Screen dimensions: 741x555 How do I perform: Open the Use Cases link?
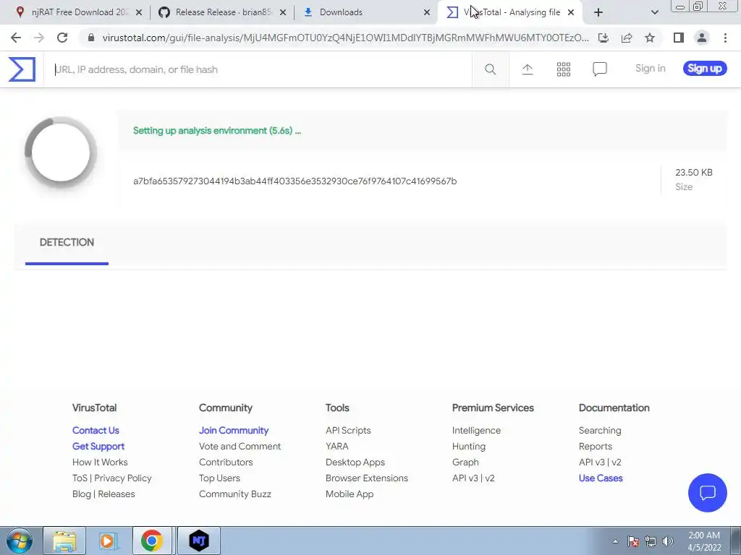point(600,478)
